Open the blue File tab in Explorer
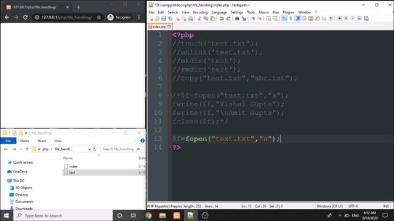394x221 pixels. point(8,141)
